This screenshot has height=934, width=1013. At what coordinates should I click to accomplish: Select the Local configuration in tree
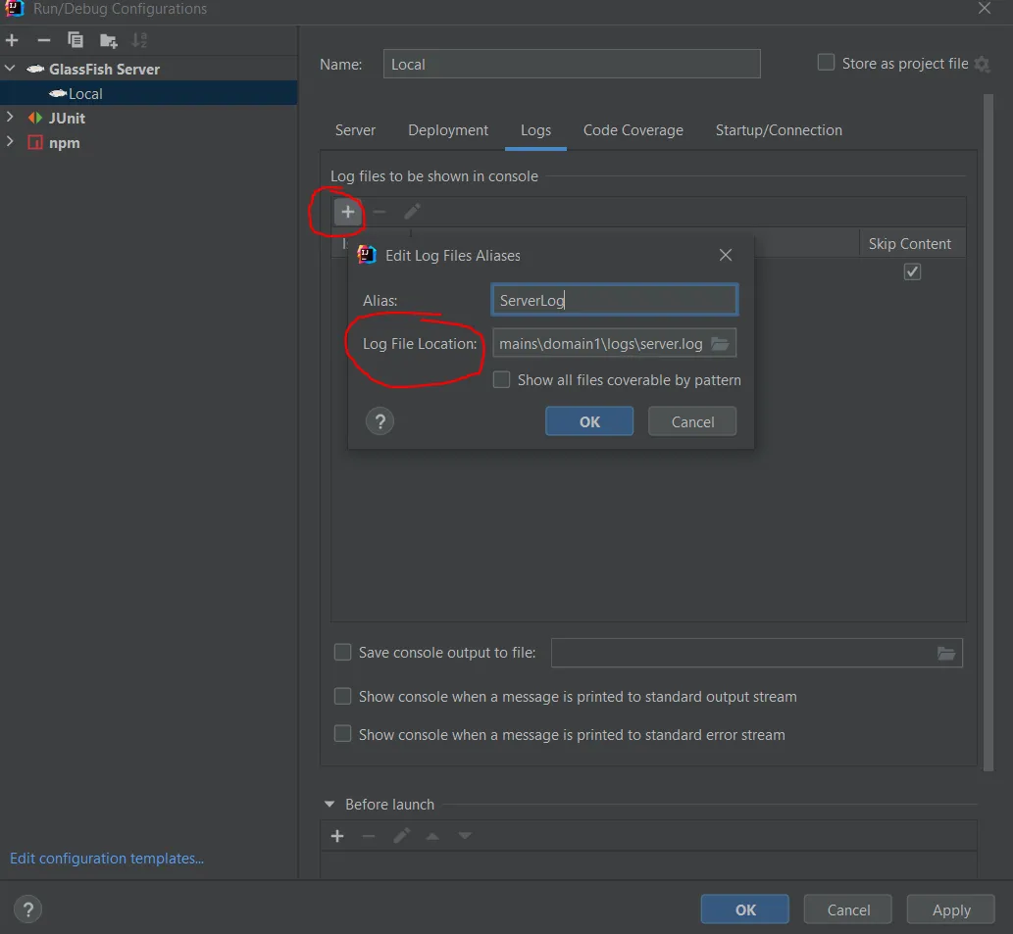[x=149, y=93]
